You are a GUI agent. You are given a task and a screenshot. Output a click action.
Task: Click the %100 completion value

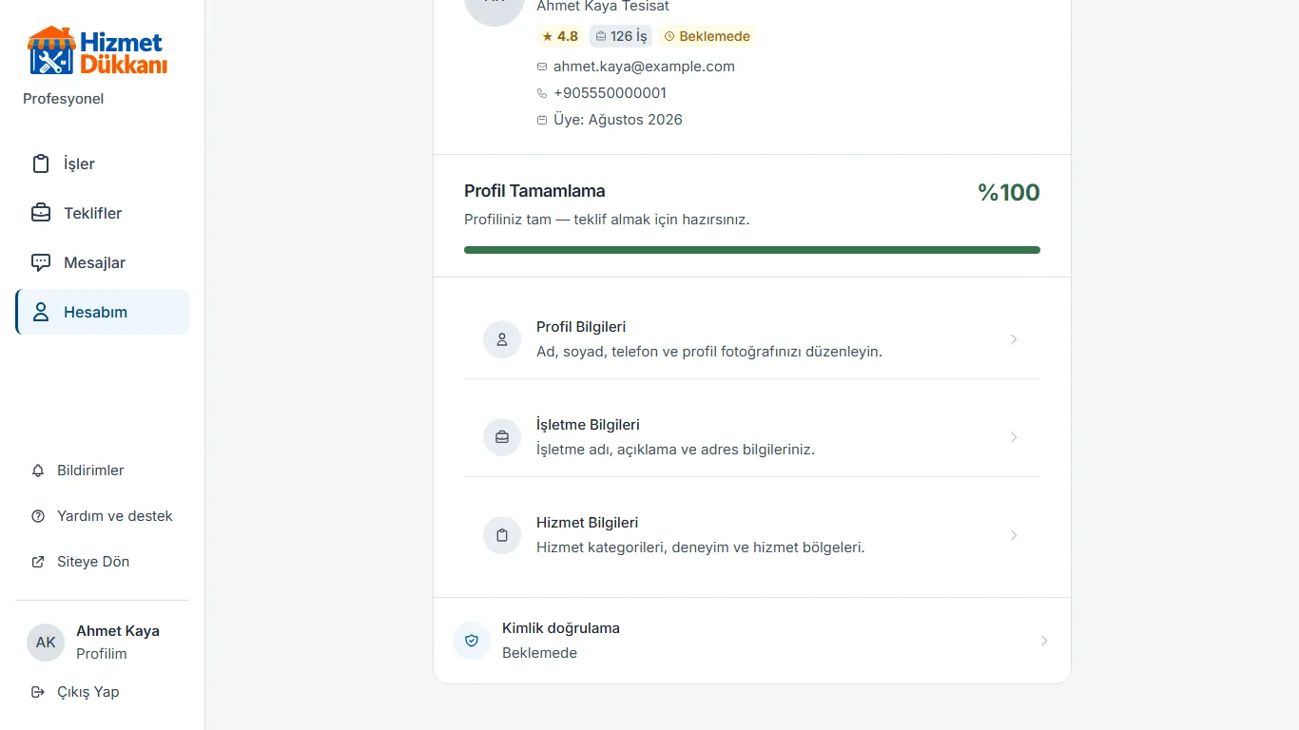coord(1009,193)
